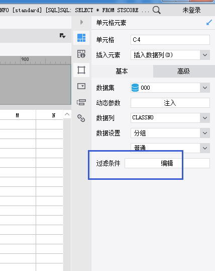Click the 单元格元素 panel title
The width and height of the screenshot is (215, 271).
[x=111, y=23]
